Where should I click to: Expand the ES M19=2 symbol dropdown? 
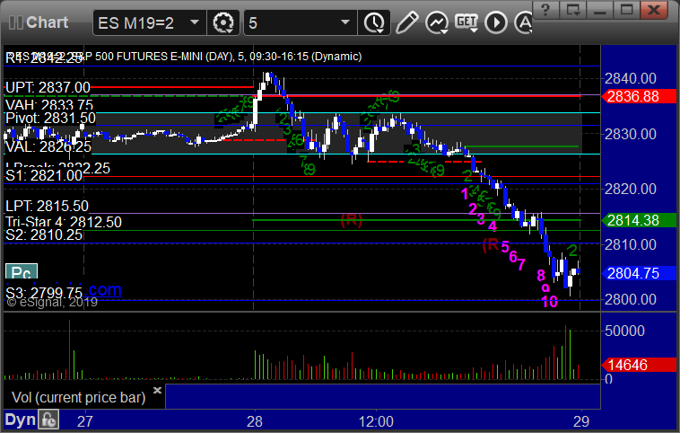(x=195, y=22)
